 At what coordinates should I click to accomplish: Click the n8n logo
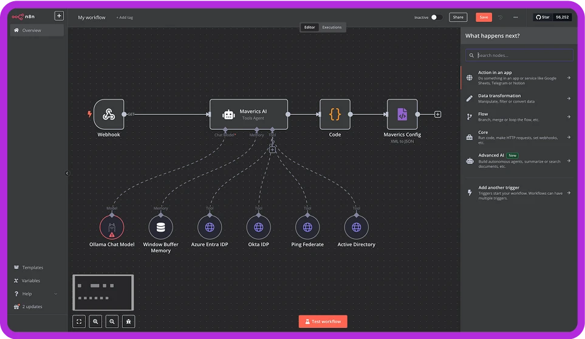pyautogui.click(x=22, y=16)
